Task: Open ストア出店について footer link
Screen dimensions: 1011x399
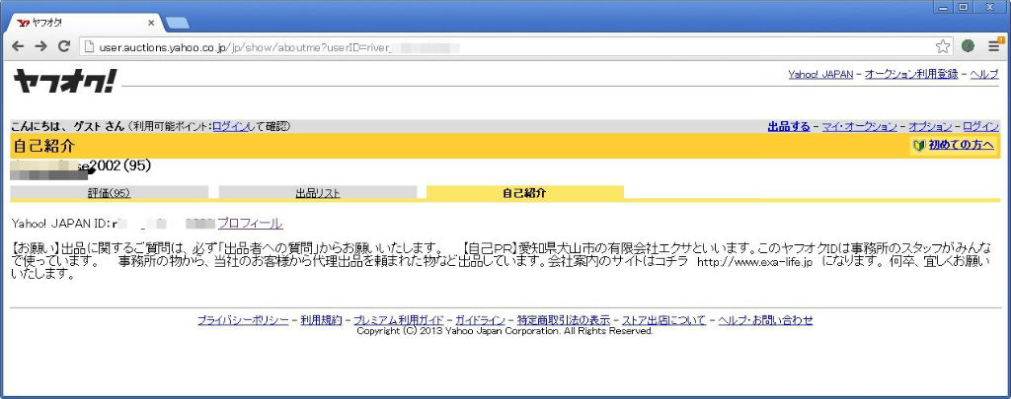Action: (663, 320)
